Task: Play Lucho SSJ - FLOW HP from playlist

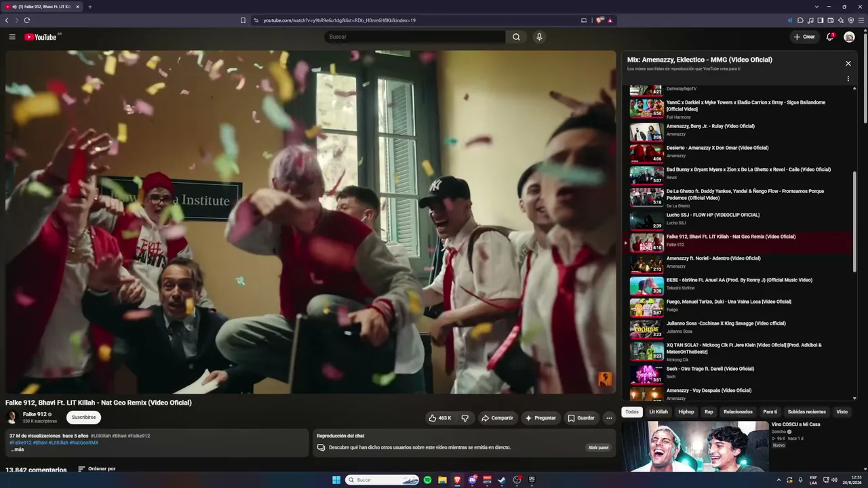Action: coord(739,220)
